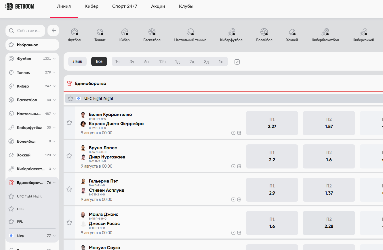Expand the Теннис sidebar section chevron
The image size is (383, 250).
point(54,72)
